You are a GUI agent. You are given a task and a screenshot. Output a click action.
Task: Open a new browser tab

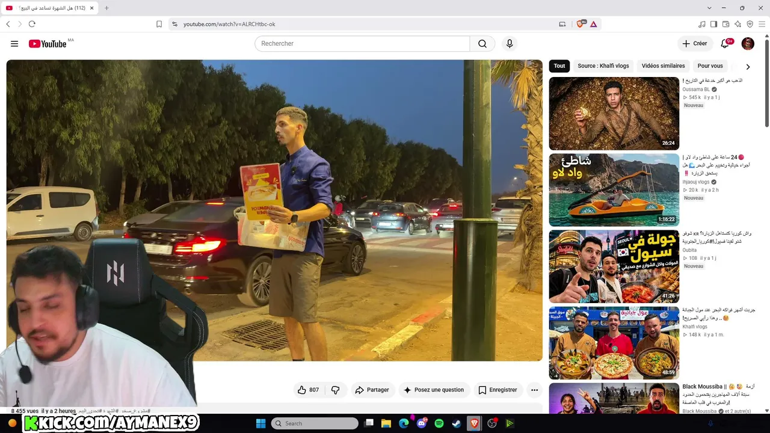point(106,8)
